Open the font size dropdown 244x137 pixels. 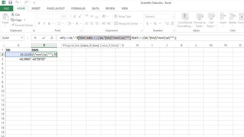coord(70,16)
